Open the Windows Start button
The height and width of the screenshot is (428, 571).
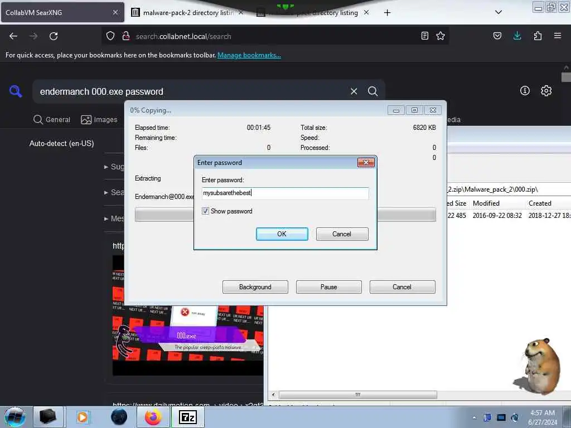pyautogui.click(x=14, y=417)
